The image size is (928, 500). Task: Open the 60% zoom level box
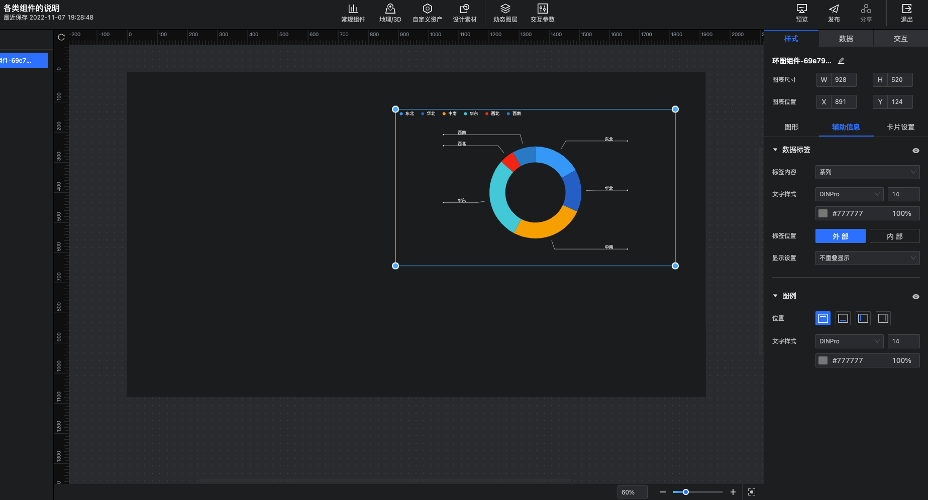(633, 492)
